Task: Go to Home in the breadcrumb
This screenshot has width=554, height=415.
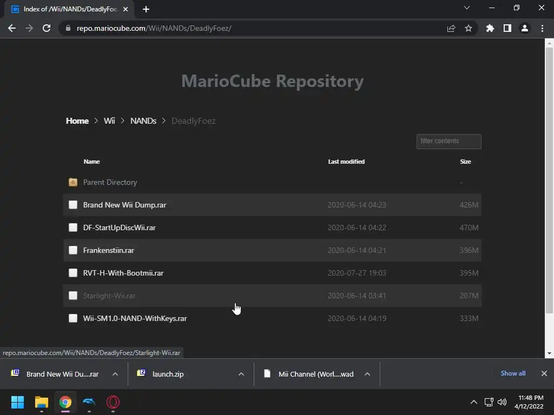Action: [77, 121]
